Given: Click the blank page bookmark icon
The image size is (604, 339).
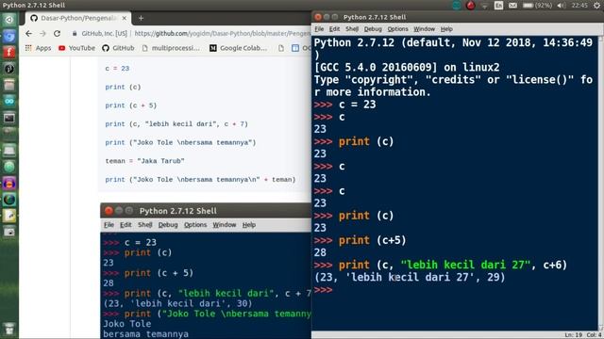Looking at the screenshot, I should [x=281, y=48].
